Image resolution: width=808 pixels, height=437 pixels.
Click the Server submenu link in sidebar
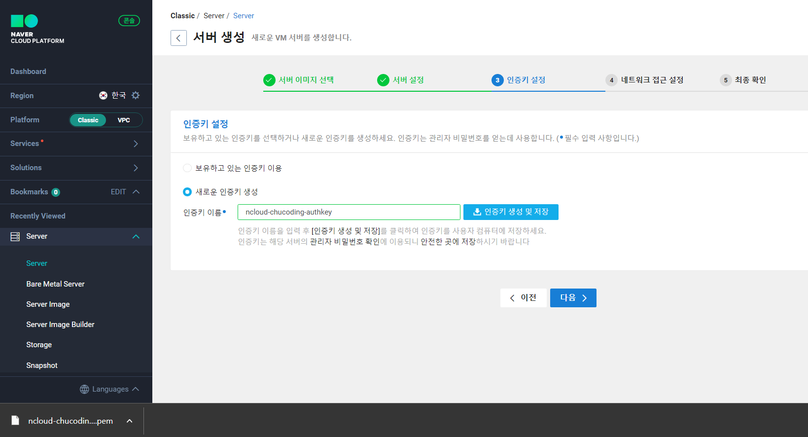pos(36,263)
